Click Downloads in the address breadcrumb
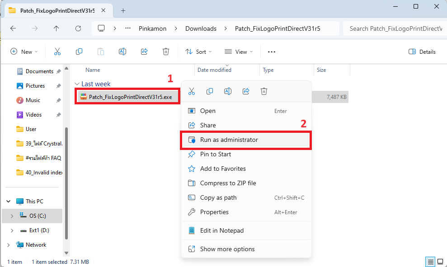 (x=201, y=28)
